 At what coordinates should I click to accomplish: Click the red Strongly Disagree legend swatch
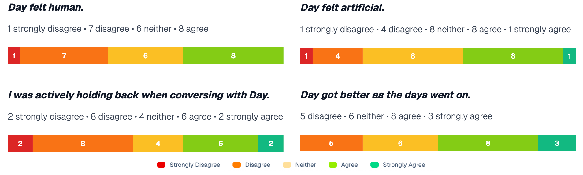pos(161,165)
